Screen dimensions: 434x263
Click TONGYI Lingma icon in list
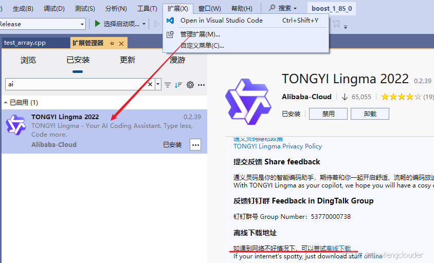pos(16,125)
